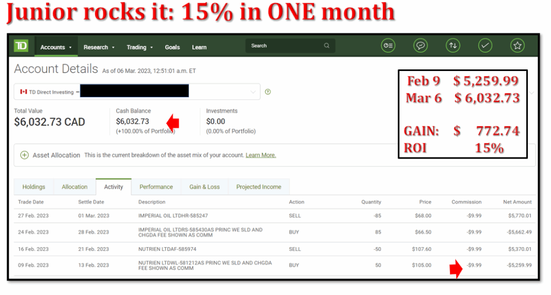Open the Gain & Loss tab
Viewport: 551px width, 295px height.
point(204,187)
